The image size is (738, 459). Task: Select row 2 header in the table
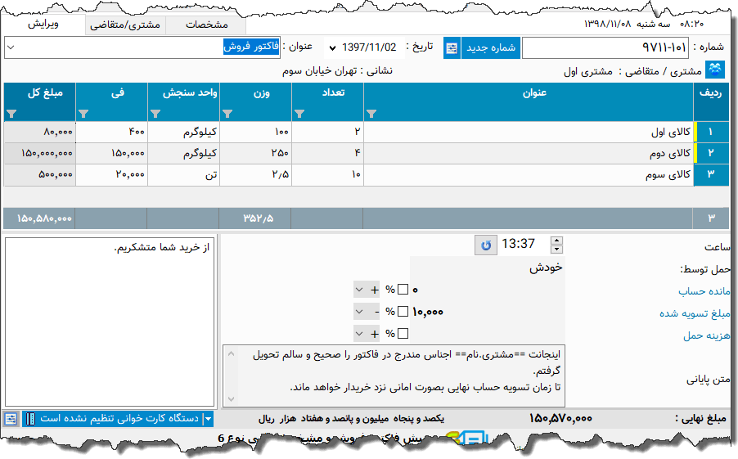tap(711, 153)
